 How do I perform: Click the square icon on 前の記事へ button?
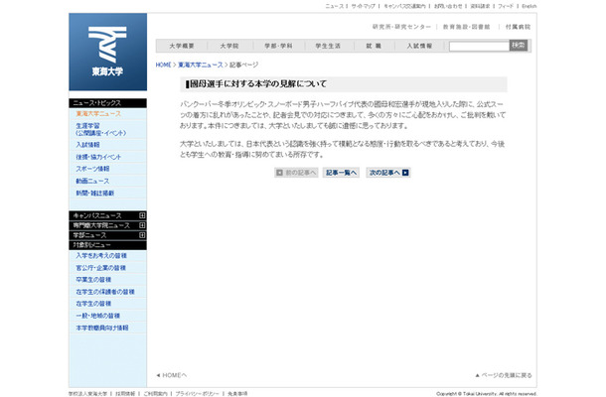click(x=279, y=173)
